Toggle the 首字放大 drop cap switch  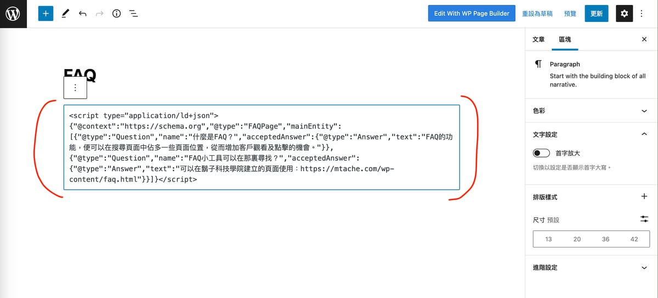tap(541, 153)
